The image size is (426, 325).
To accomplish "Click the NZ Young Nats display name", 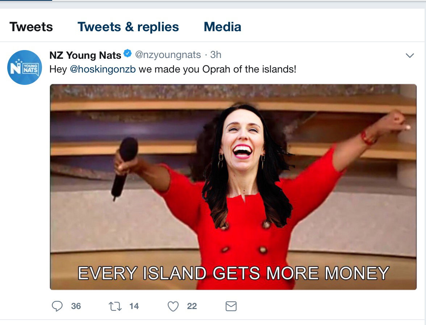I will [85, 55].
